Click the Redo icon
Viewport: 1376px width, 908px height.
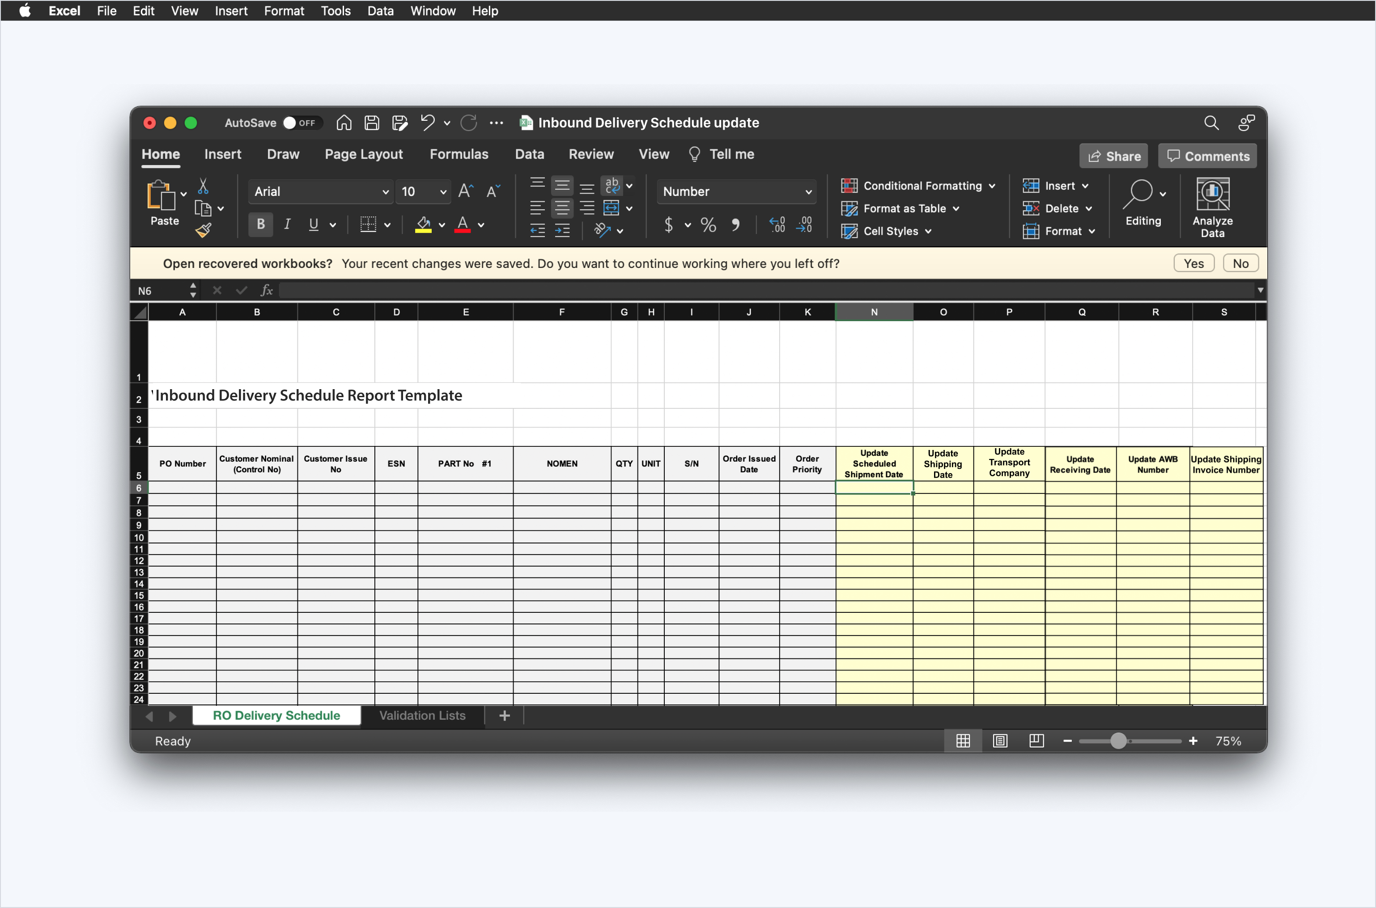click(x=468, y=123)
